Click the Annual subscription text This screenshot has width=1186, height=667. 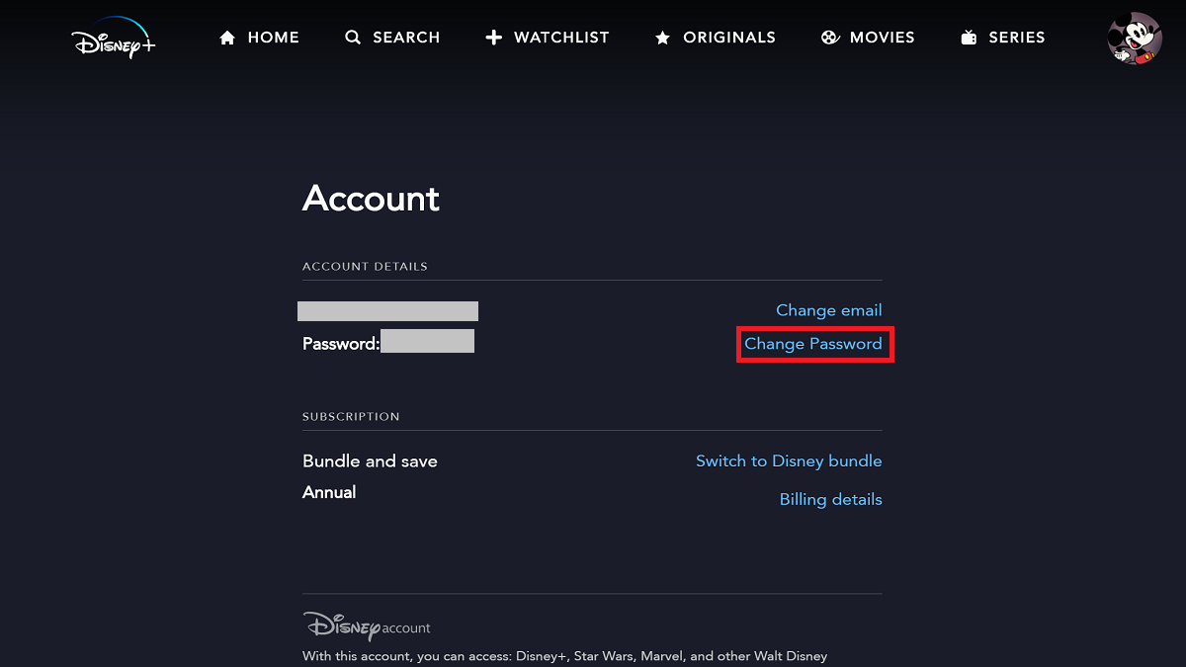click(x=329, y=492)
